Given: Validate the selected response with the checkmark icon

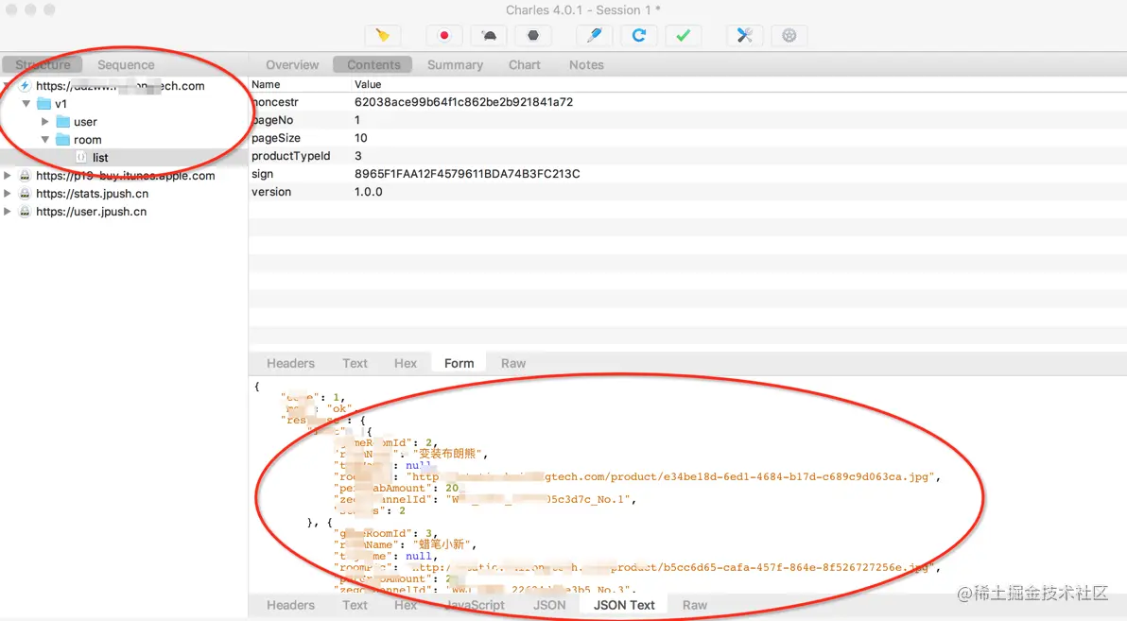Looking at the screenshot, I should coord(683,35).
